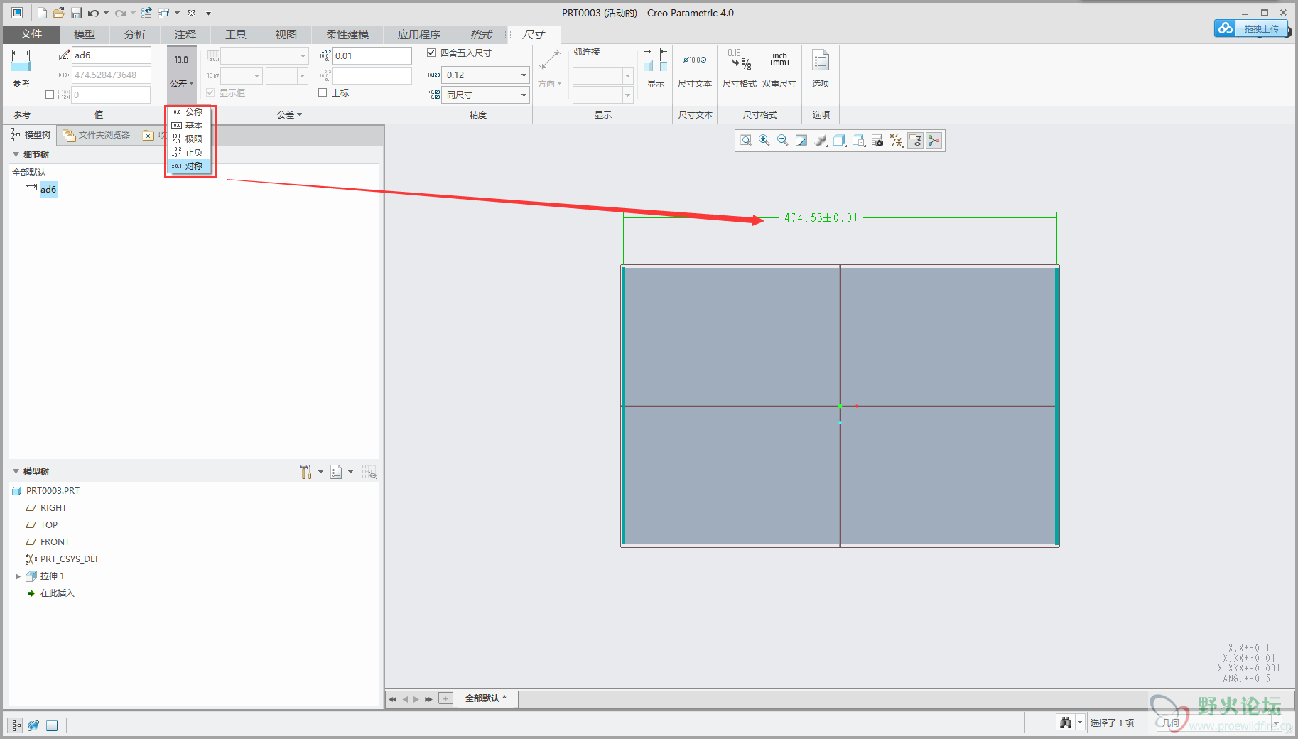This screenshot has height=739, width=1298.
Task: Click the ad6 name input field
Action: pyautogui.click(x=112, y=55)
